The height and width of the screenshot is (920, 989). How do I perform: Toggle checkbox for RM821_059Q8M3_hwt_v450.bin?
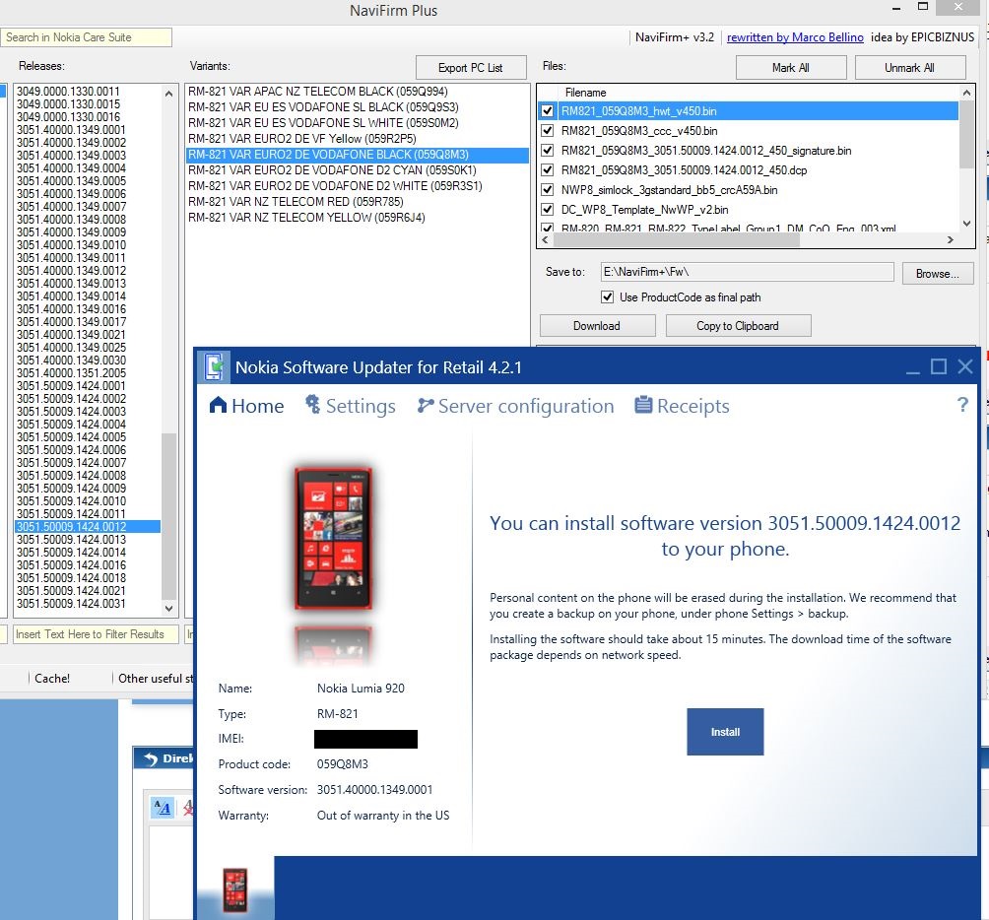(x=548, y=111)
